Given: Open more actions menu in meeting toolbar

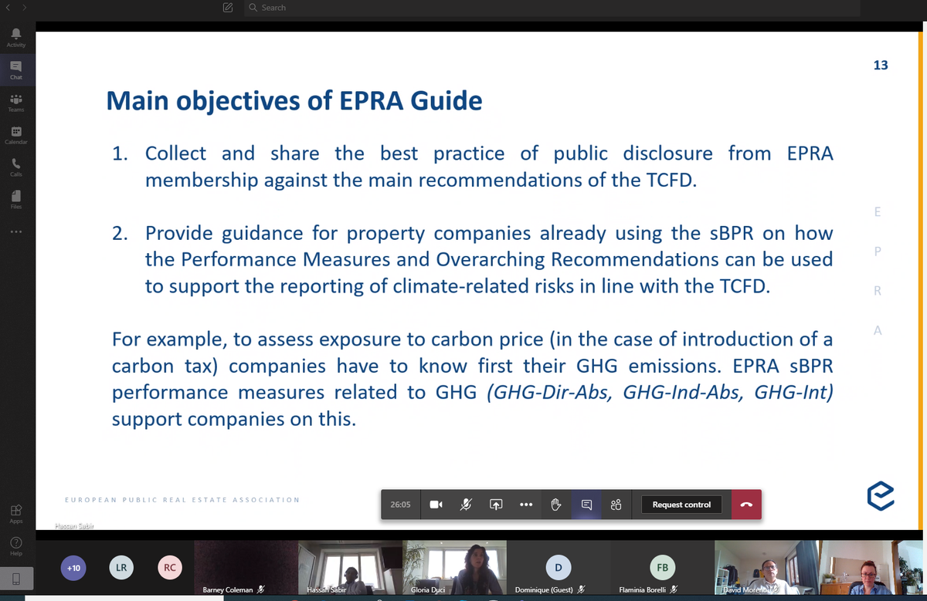Looking at the screenshot, I should (526, 505).
